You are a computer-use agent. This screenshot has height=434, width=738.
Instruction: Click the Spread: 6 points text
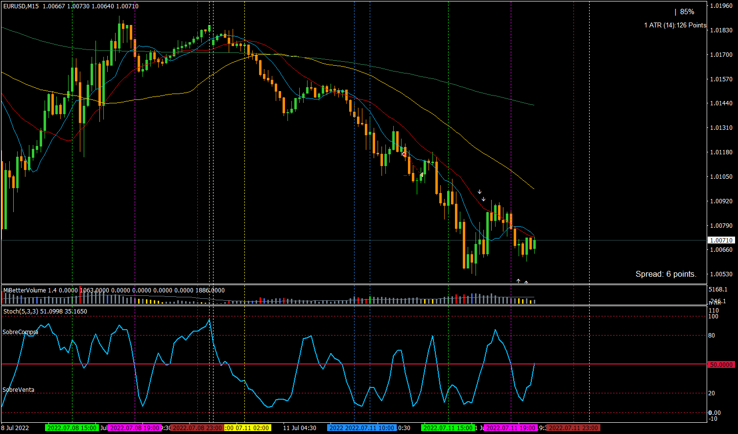tap(666, 274)
